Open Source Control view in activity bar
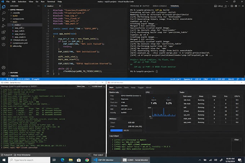245x163 pixels. click(x=4, y=19)
